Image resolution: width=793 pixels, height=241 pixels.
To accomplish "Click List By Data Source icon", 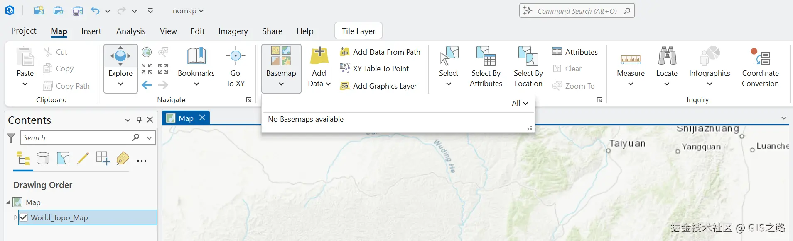I will (x=43, y=158).
